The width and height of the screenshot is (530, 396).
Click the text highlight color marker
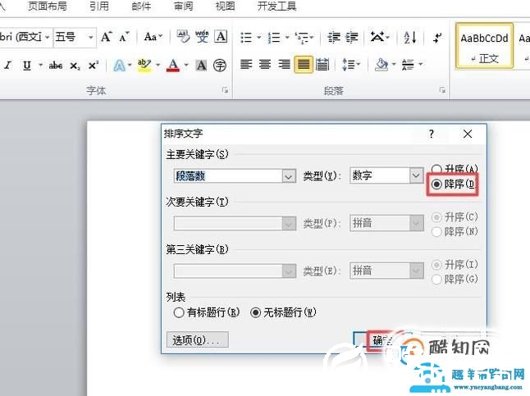pyautogui.click(x=144, y=65)
